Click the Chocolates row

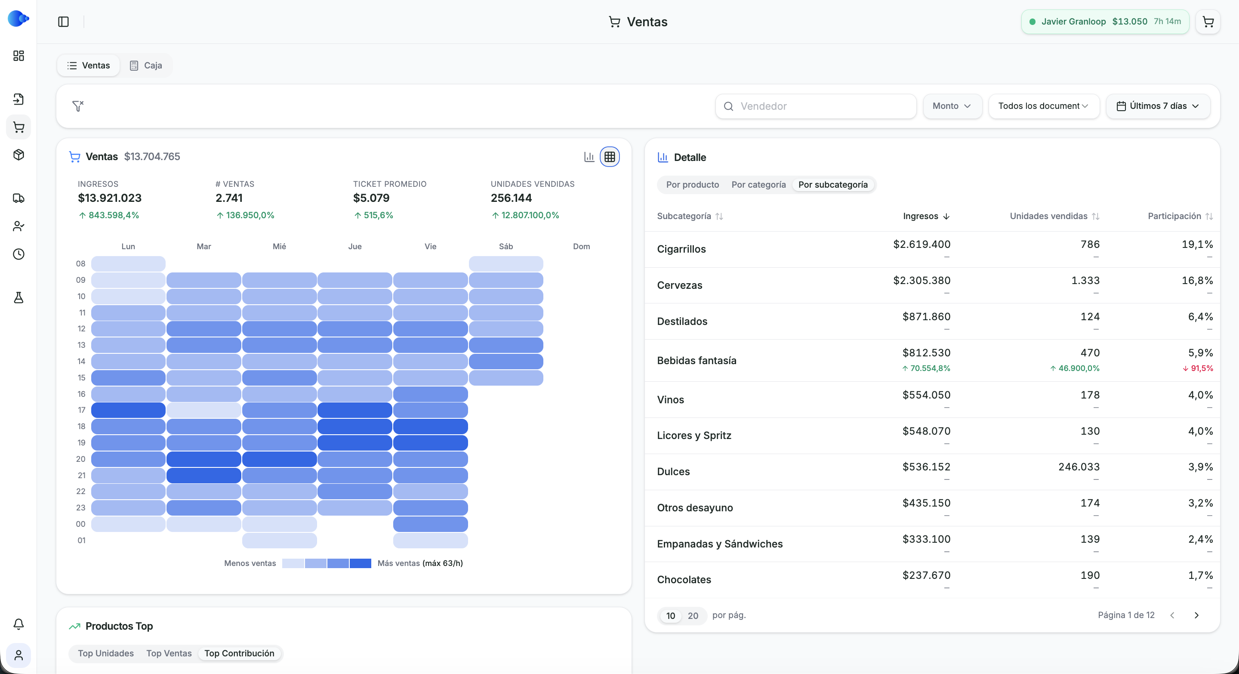pos(932,580)
